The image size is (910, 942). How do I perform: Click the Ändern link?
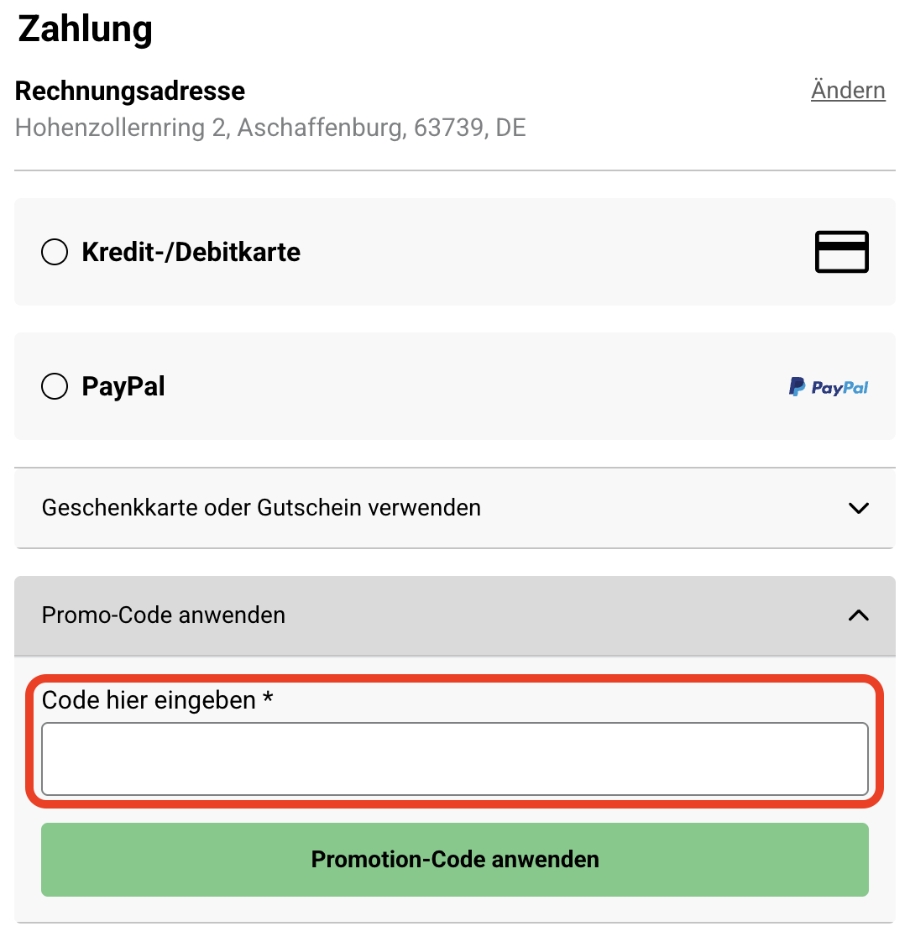pos(848,90)
